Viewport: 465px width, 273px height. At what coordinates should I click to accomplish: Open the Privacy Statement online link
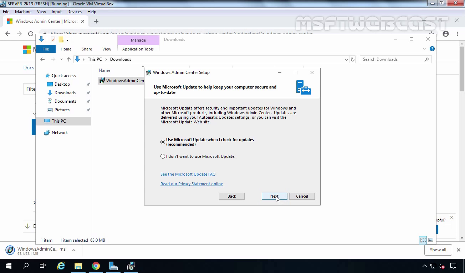(x=191, y=184)
